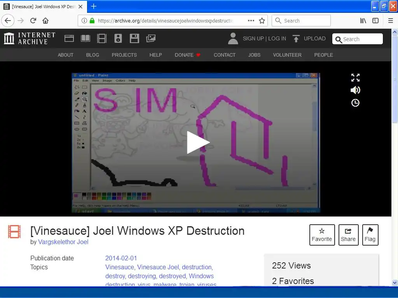Open the Images icon

coord(151,38)
